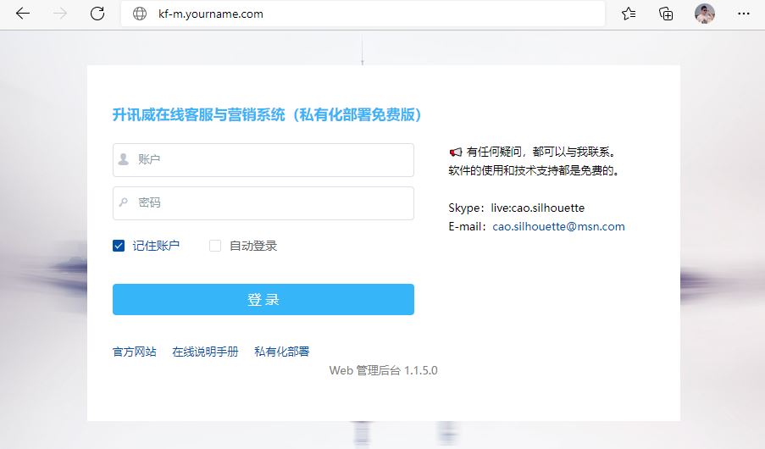Viewport: 765px width, 449px height.
Task: Click the user icon in account field
Action: click(124, 159)
